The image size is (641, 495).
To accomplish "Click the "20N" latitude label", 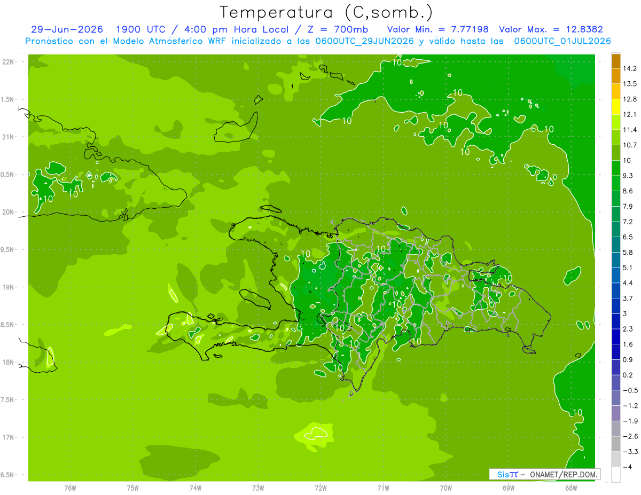I will coord(9,212).
